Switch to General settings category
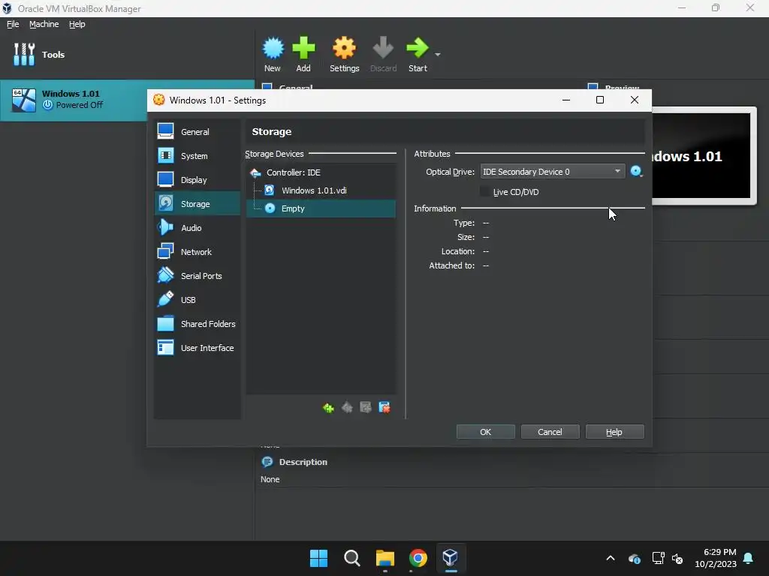The width and height of the screenshot is (769, 576). click(198, 132)
